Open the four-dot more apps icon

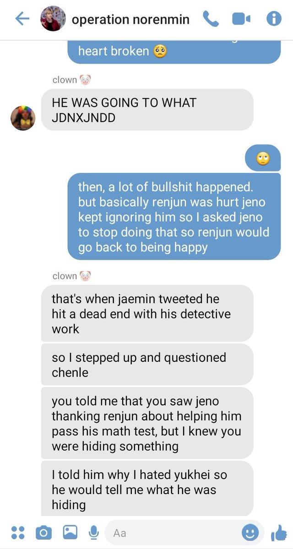(17, 533)
